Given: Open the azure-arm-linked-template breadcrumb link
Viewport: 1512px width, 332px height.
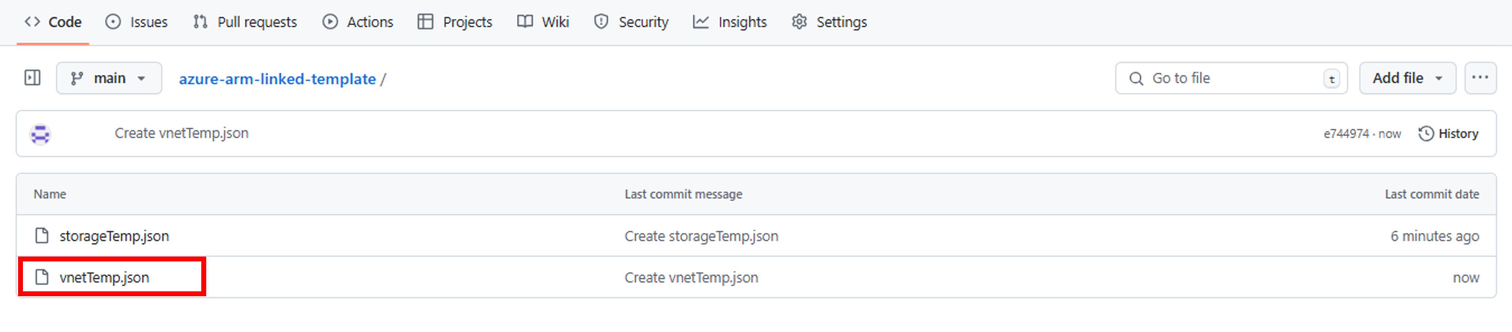Looking at the screenshot, I should (x=277, y=78).
